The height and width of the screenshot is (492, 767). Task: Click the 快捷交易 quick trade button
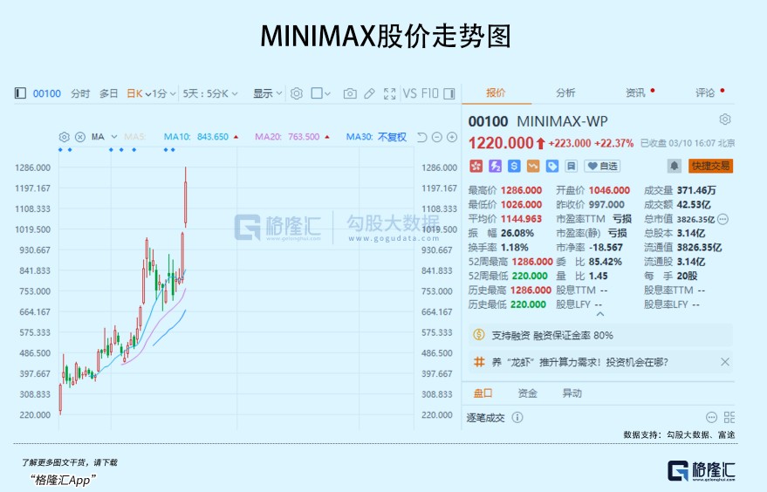[711, 166]
